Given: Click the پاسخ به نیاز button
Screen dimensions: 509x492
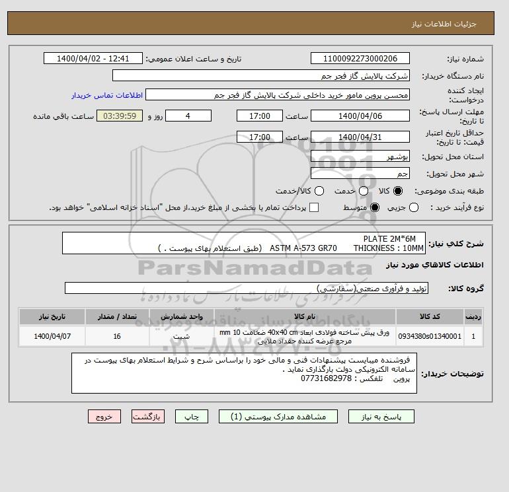Looking at the screenshot, I should [381, 417].
